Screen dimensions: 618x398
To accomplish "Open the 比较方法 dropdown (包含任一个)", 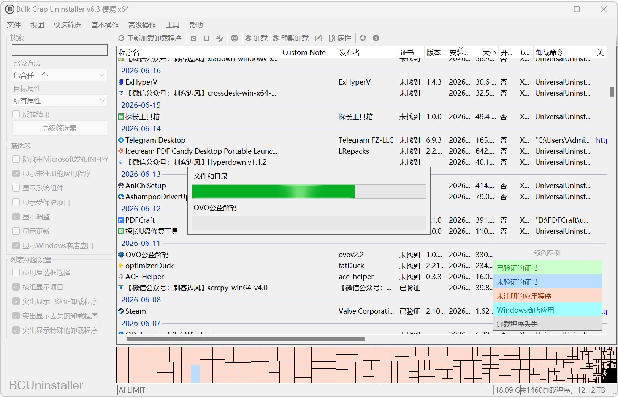I will tap(60, 75).
